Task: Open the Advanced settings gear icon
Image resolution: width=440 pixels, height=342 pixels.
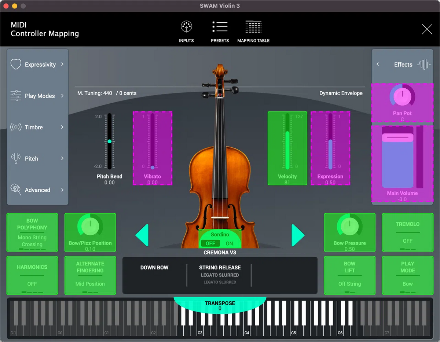Action: pos(16,190)
